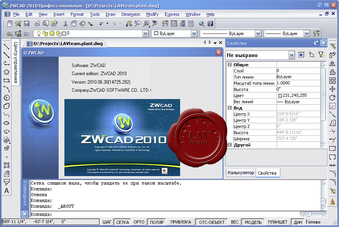Open the Help question mark icon
The height and width of the screenshot is (227, 339).
point(210,24)
